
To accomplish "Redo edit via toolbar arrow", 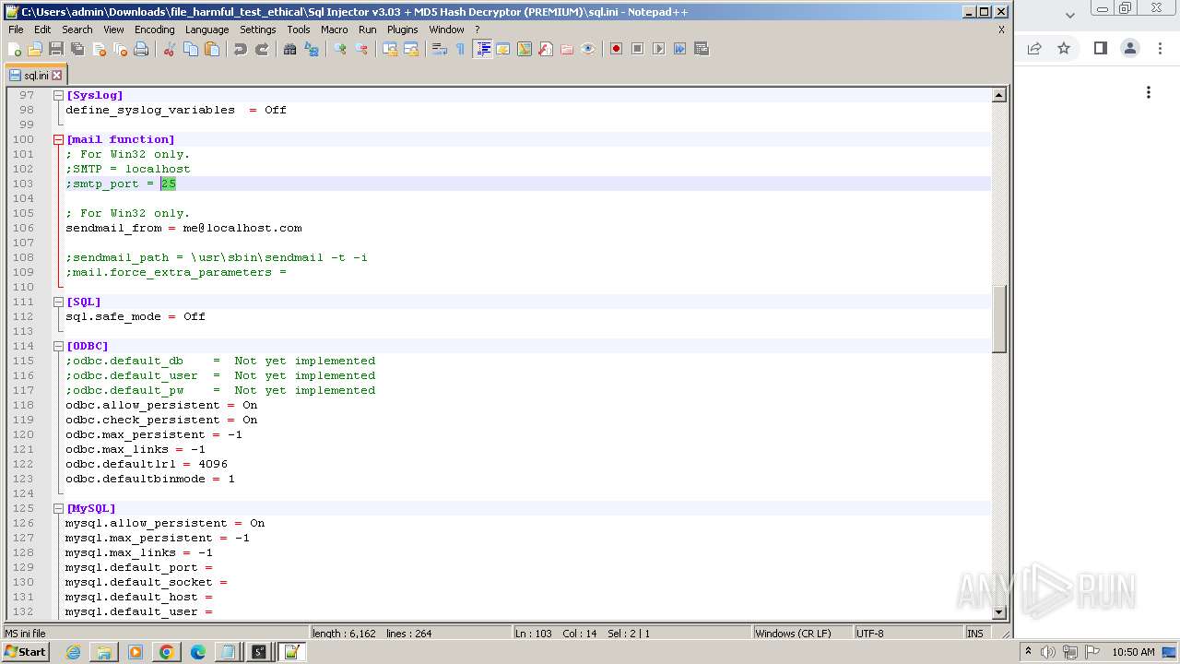I will tap(262, 49).
